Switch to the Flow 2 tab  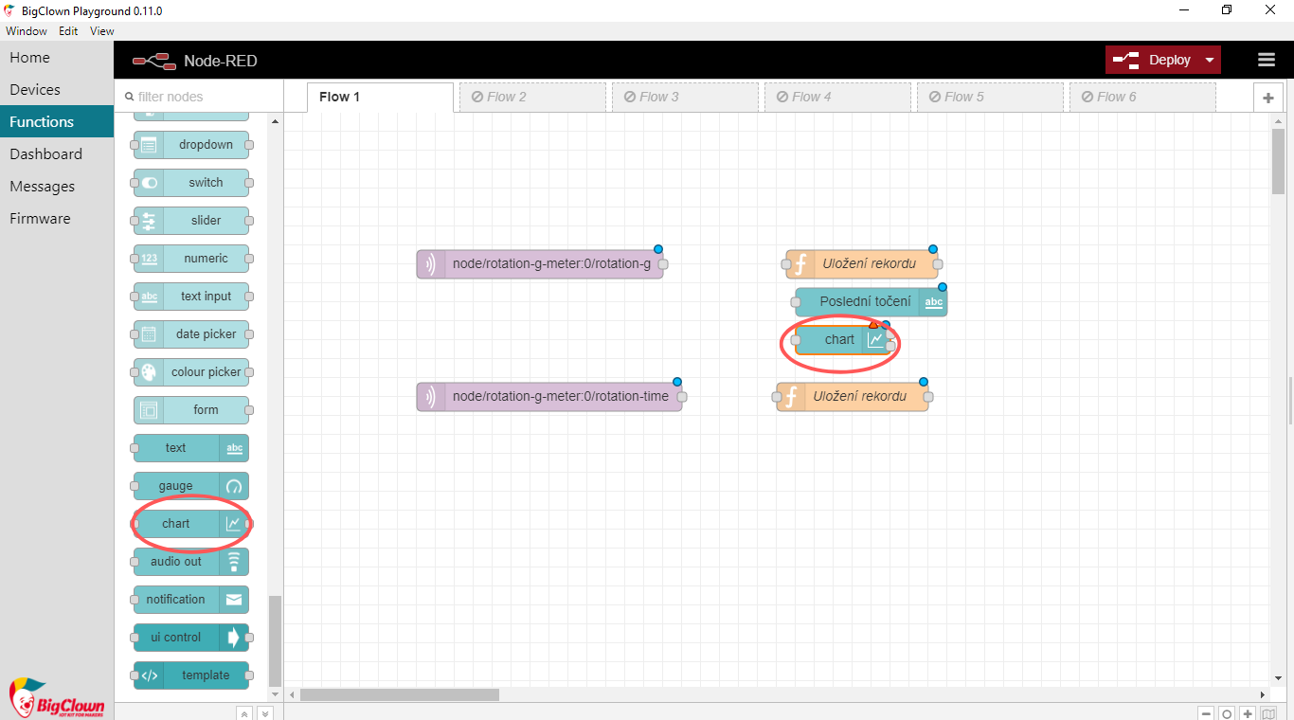point(532,97)
